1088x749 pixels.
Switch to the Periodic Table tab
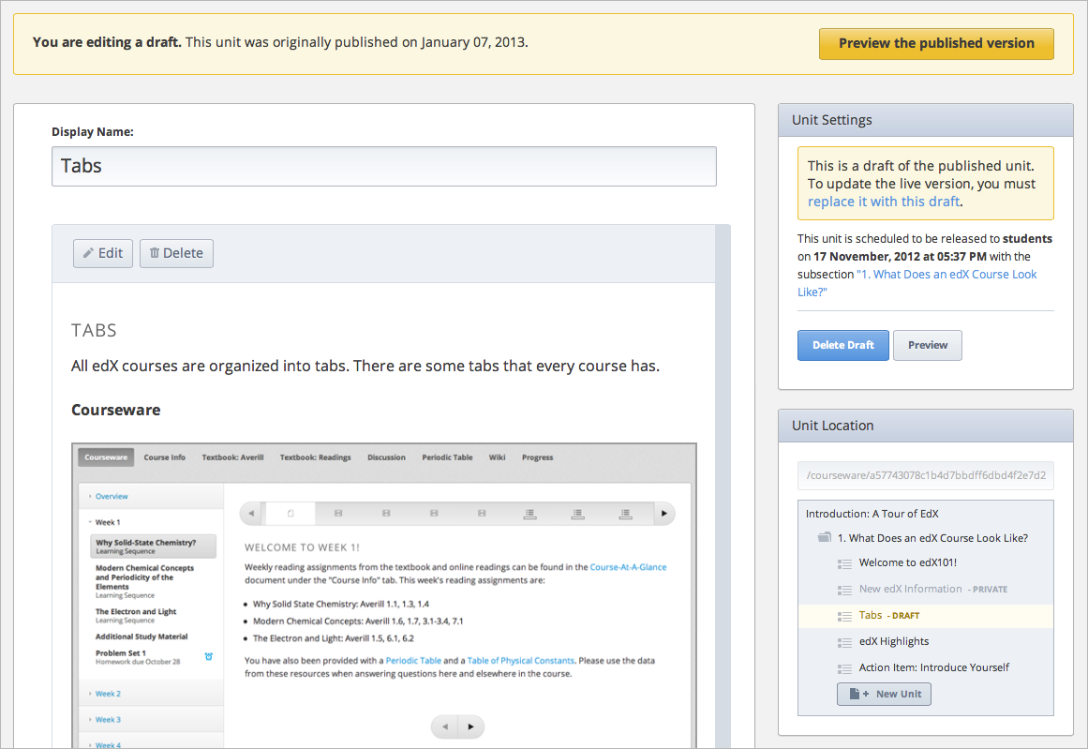(447, 457)
